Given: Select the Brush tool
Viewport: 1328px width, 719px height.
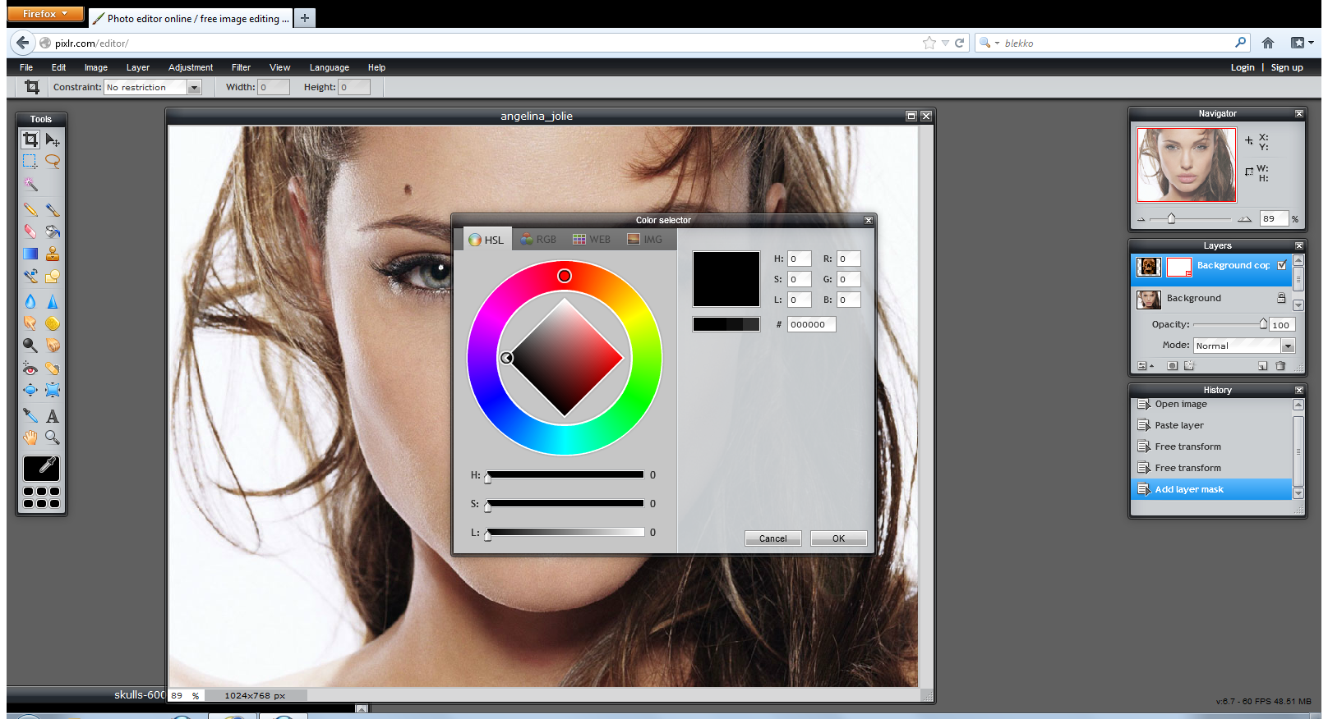Looking at the screenshot, I should (53, 210).
